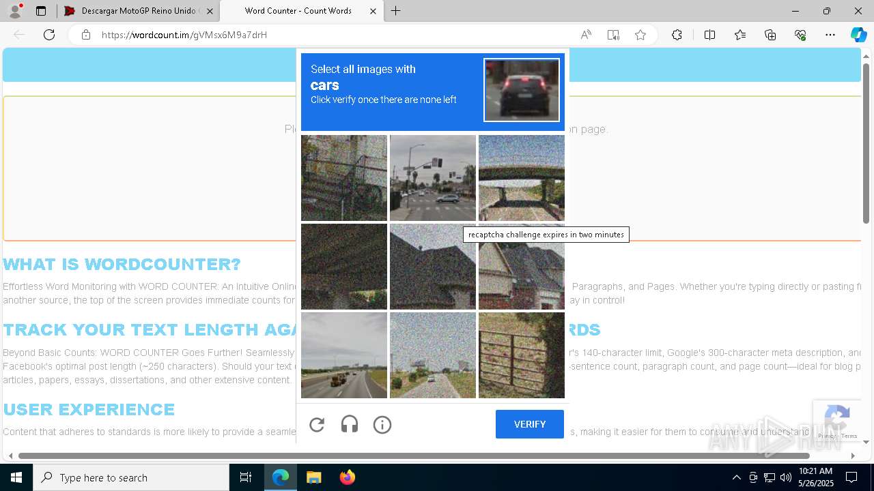Viewport: 874px width, 491px height.
Task: Switch to Descargar MotoGP Reino Unido tab
Action: [138, 11]
